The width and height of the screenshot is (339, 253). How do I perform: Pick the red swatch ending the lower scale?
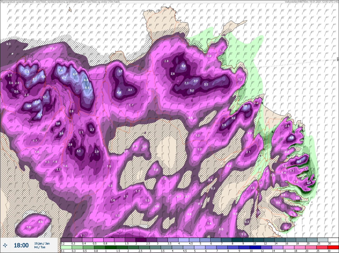tap(334, 247)
